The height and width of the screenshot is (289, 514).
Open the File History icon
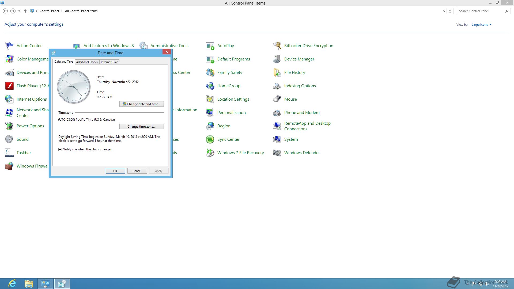click(x=277, y=73)
